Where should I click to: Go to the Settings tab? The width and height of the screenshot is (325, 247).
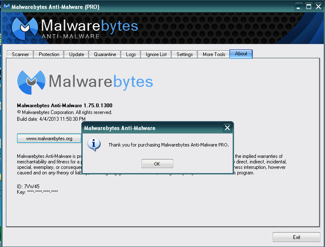pos(185,54)
